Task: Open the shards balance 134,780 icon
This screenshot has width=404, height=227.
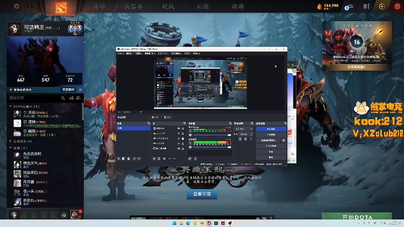Action: (320, 7)
